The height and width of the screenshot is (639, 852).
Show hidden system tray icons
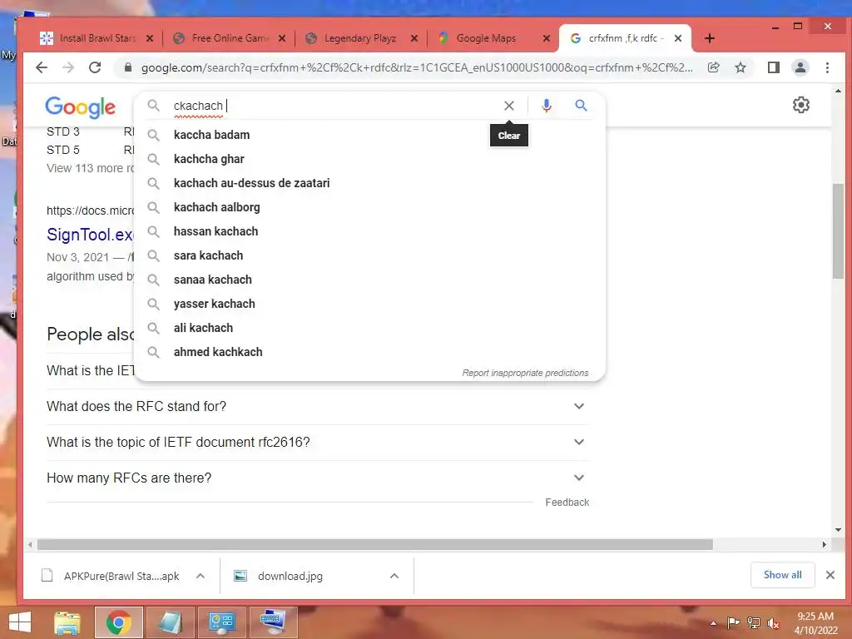tap(713, 623)
